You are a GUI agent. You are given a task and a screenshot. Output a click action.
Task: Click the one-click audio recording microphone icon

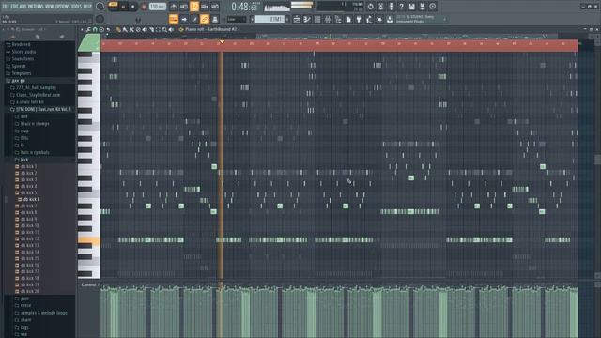click(x=391, y=7)
